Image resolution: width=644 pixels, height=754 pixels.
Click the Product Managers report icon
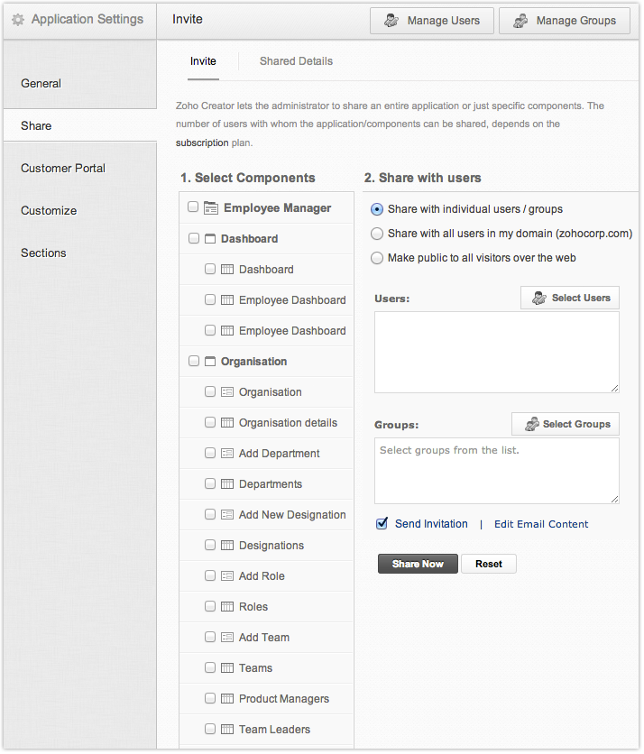227,699
